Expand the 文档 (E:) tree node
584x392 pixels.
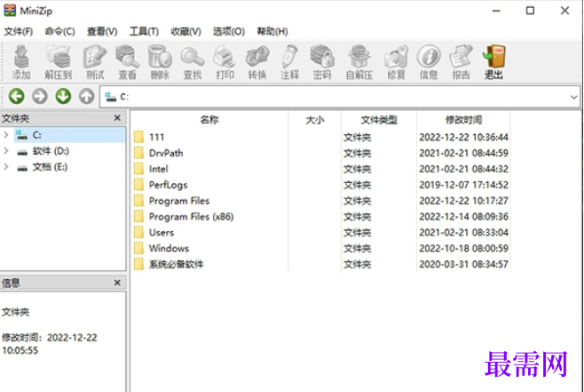6,167
